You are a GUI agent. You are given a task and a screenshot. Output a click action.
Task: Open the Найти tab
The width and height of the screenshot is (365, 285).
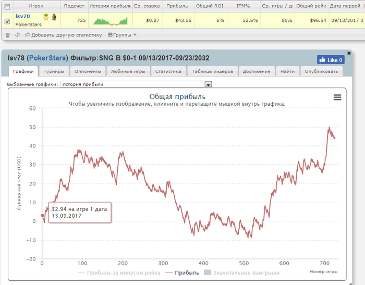(287, 71)
